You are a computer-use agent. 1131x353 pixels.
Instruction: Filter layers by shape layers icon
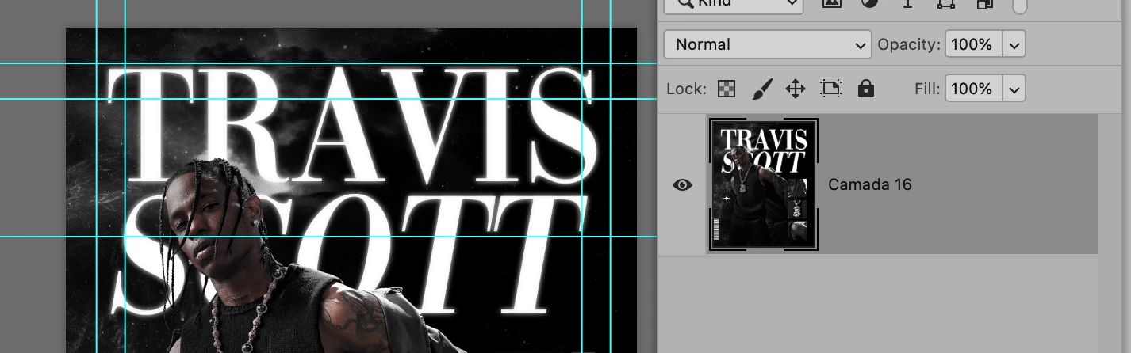click(x=945, y=3)
